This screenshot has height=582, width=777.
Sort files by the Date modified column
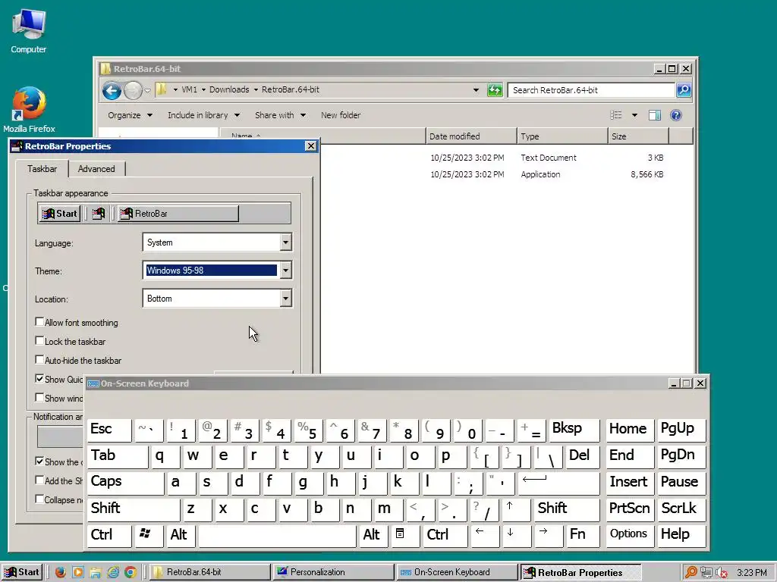pyautogui.click(x=470, y=136)
